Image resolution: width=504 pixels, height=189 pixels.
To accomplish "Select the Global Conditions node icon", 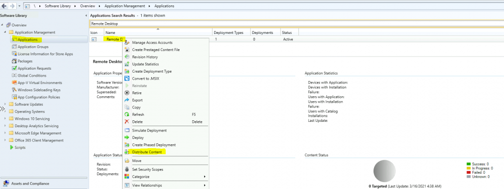I will coord(14,76).
